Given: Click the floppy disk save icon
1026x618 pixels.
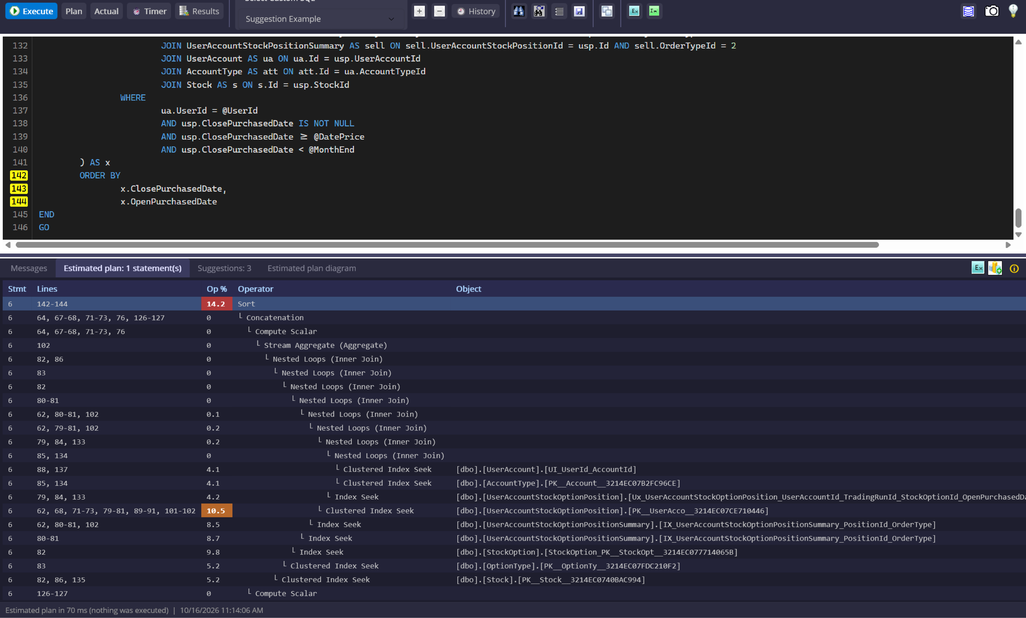Looking at the screenshot, I should 579,11.
